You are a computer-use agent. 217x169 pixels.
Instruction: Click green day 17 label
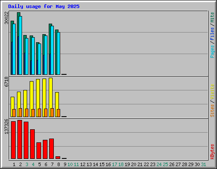114,164
